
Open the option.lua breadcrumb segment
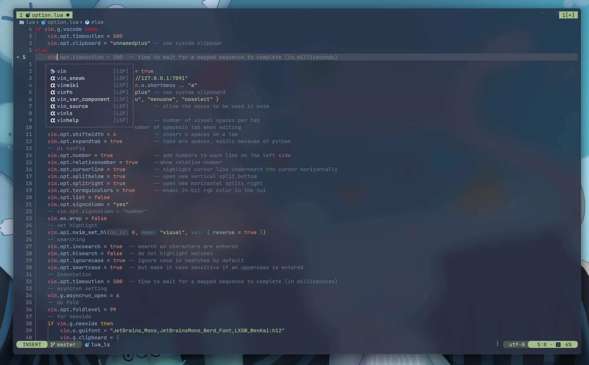point(63,22)
